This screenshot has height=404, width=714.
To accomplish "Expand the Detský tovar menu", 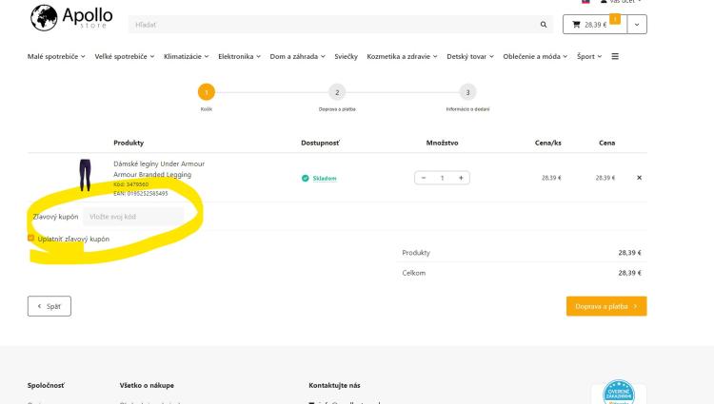I will [x=470, y=56].
